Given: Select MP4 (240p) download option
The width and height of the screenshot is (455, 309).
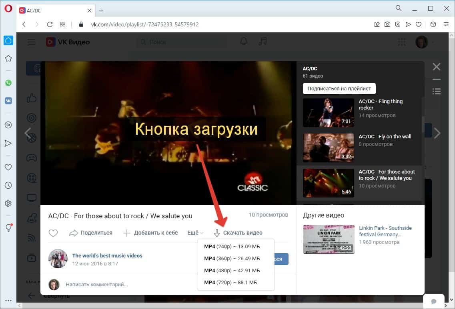Looking at the screenshot, I should click(x=232, y=246).
